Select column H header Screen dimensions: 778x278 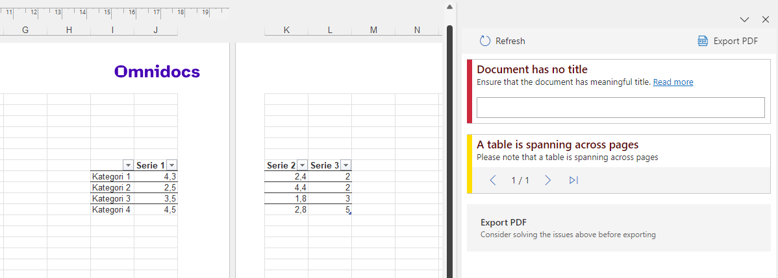pyautogui.click(x=69, y=30)
